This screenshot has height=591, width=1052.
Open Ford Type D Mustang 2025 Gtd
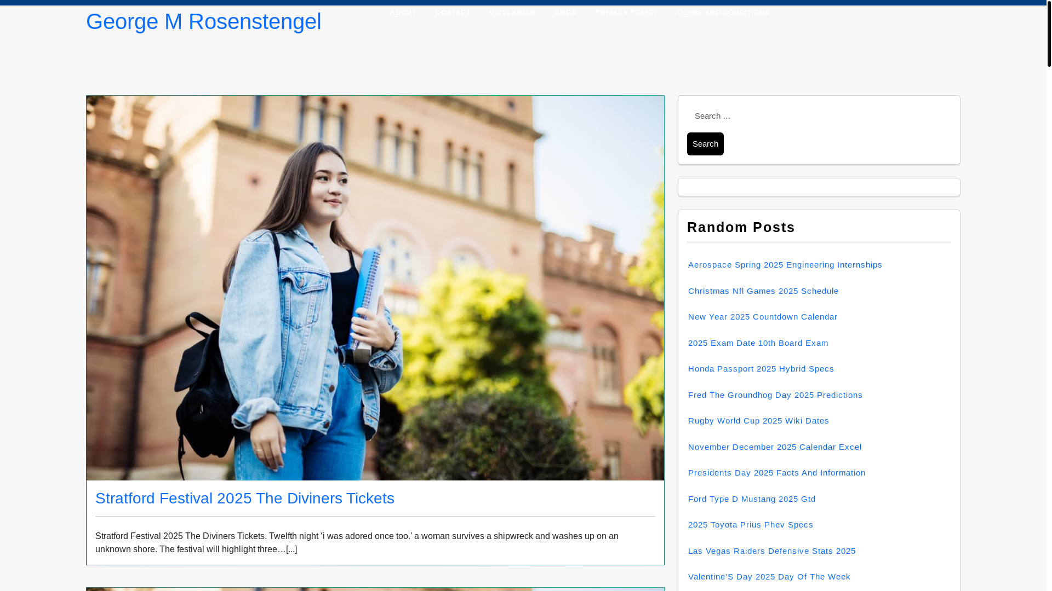(x=751, y=499)
